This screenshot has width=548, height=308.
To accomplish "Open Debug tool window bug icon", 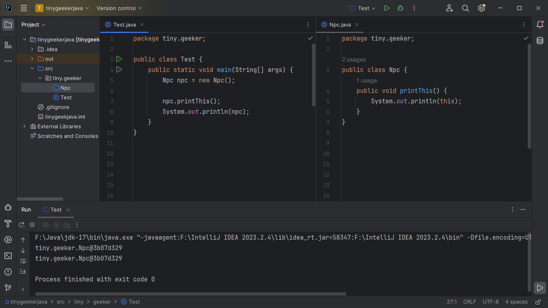I will tap(8, 207).
